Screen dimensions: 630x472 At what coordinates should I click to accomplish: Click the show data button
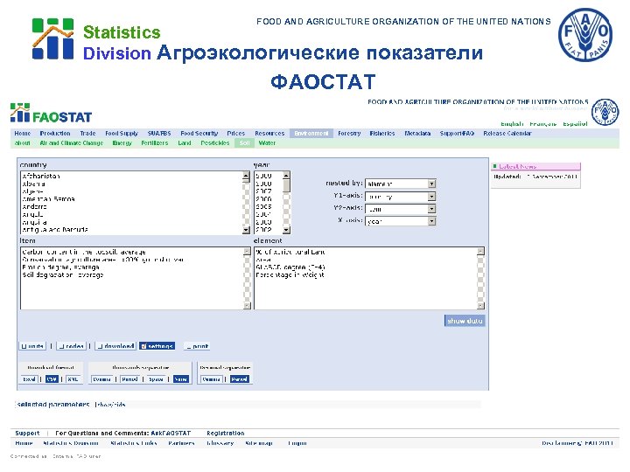(x=465, y=321)
